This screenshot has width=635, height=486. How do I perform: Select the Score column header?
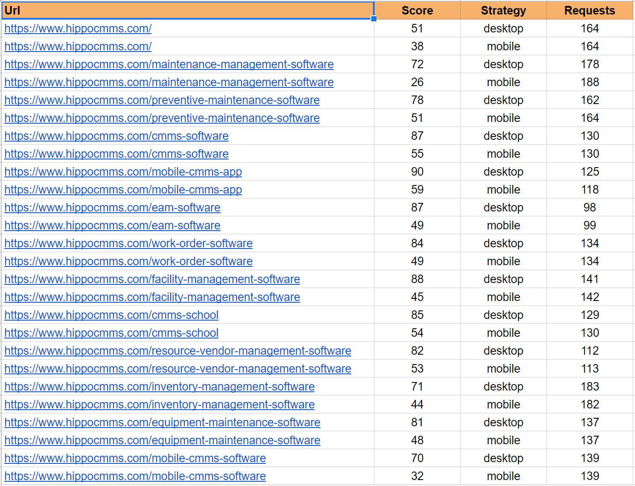[x=417, y=10]
